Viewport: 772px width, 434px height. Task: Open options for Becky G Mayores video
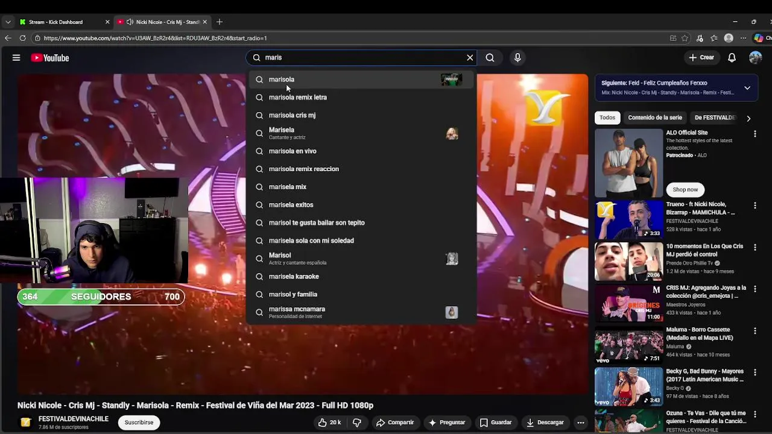[755, 372]
